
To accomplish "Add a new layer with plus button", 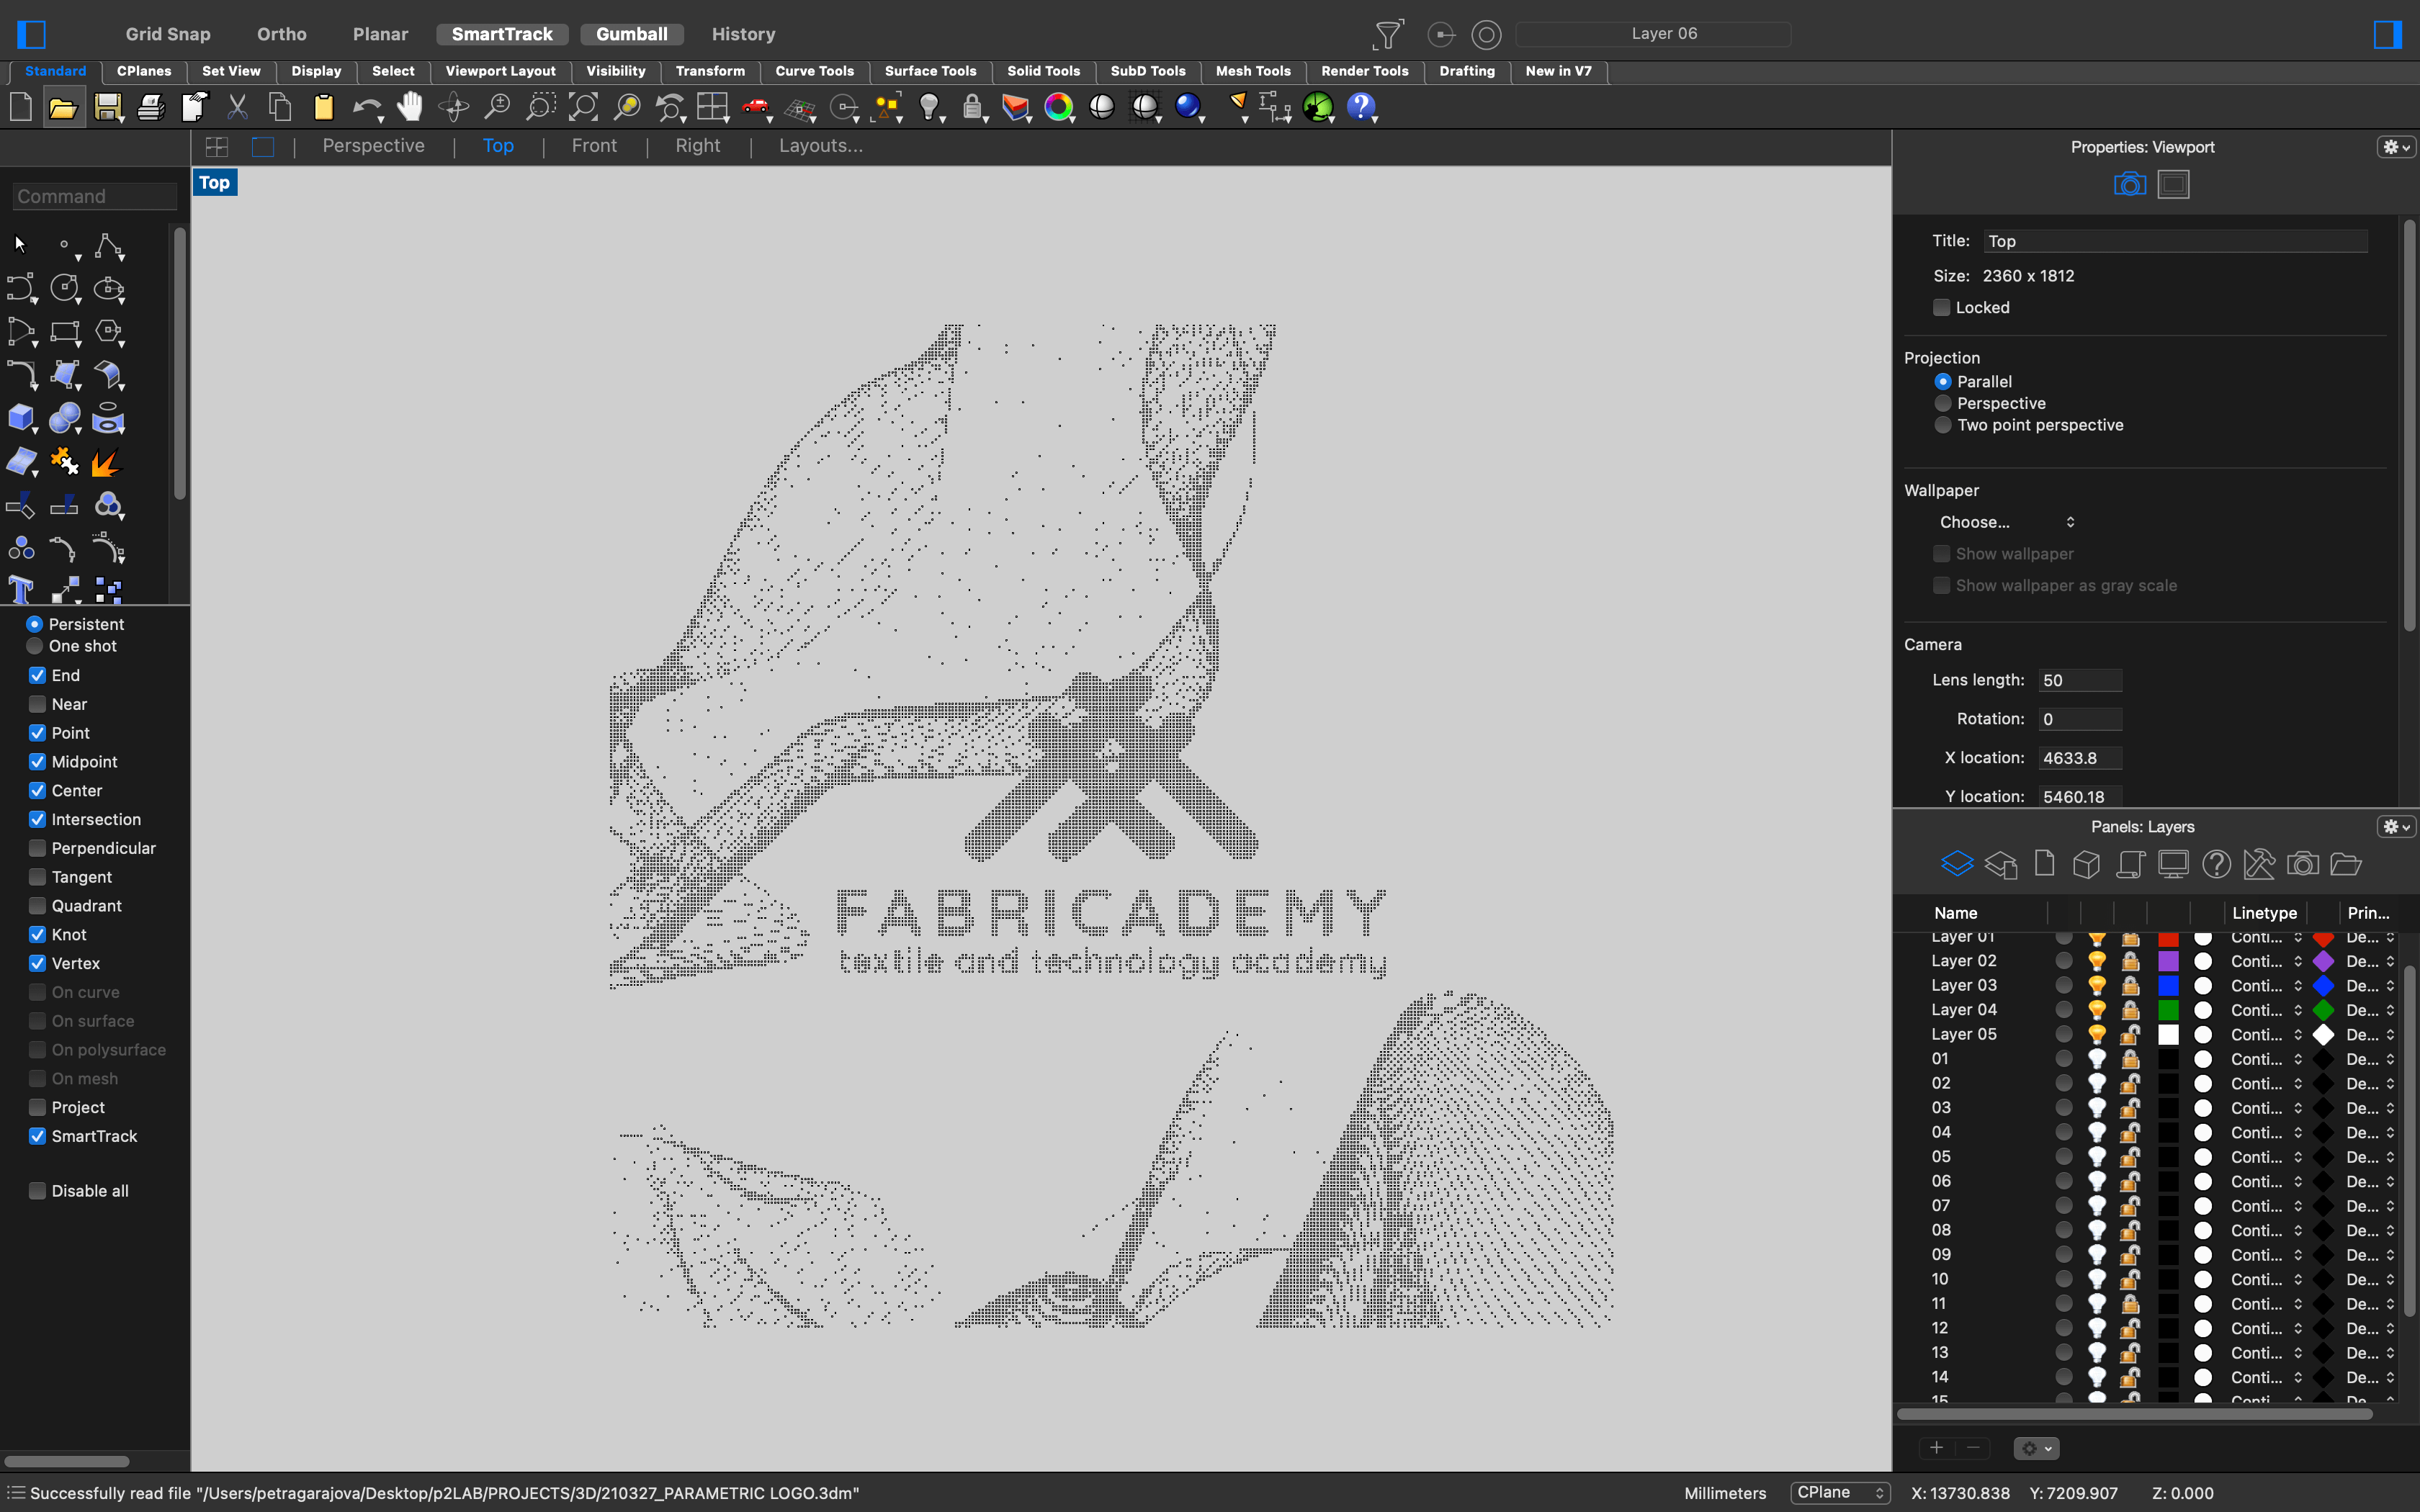I will pyautogui.click(x=1936, y=1448).
